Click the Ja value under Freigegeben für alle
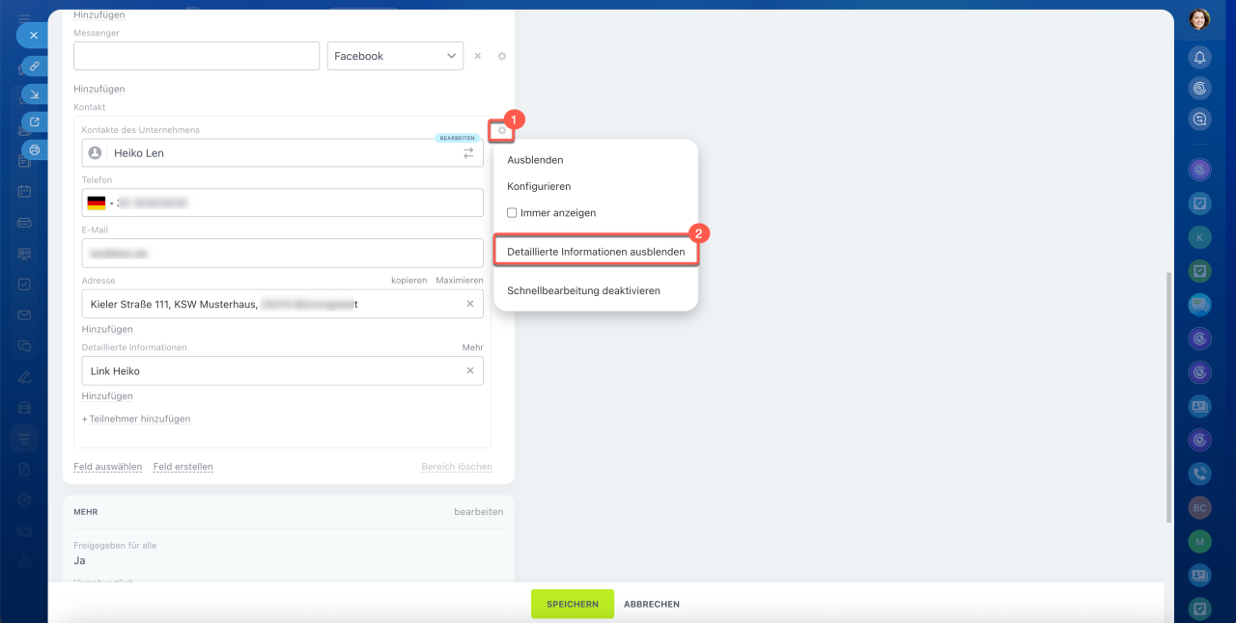 (80, 559)
